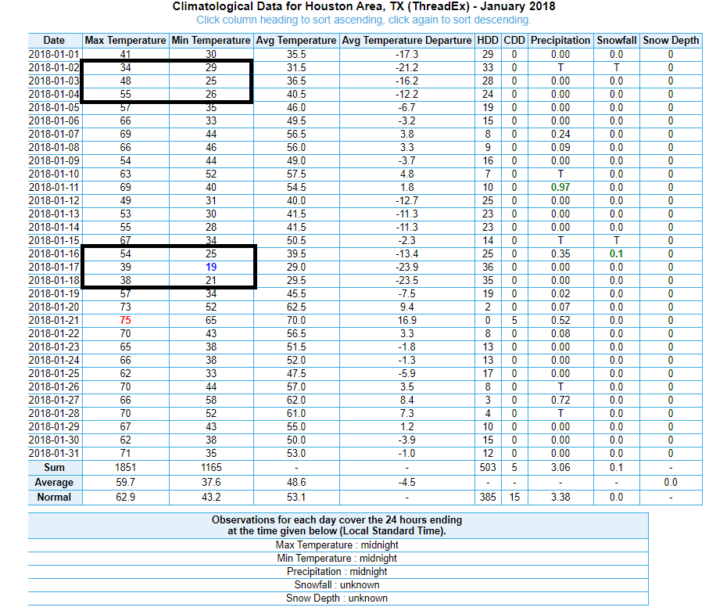Click the Snow Depth : unknown note

pos(337,598)
